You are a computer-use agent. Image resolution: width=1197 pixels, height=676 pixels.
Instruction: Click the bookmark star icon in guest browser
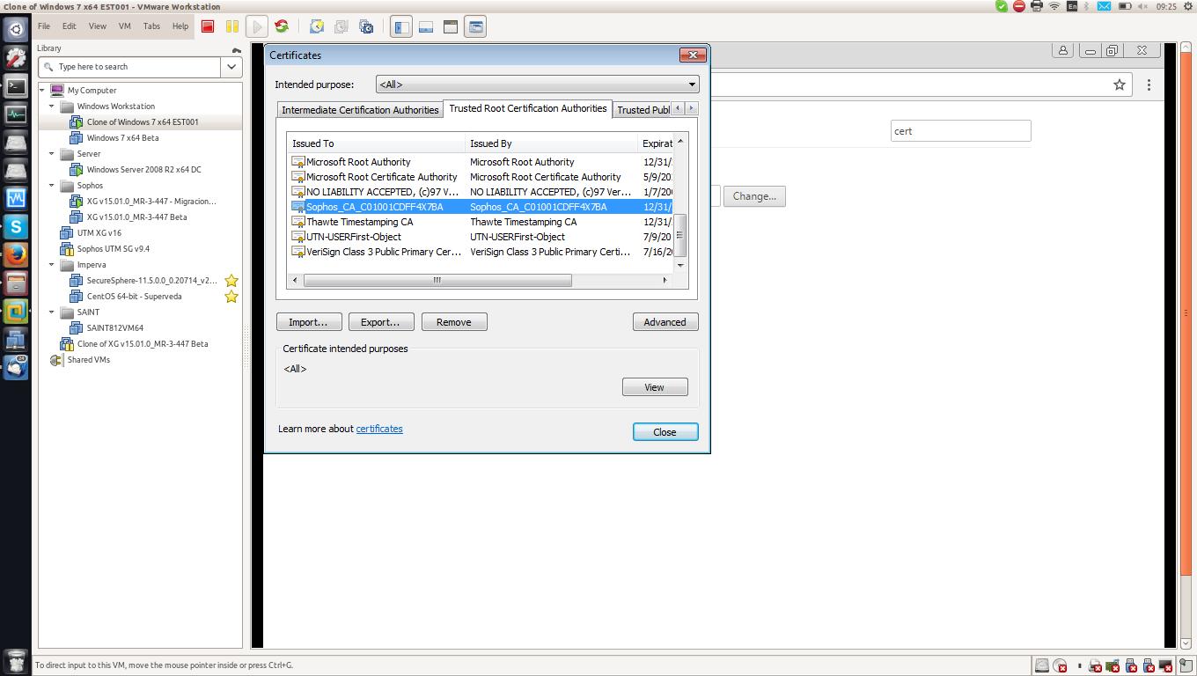1120,84
